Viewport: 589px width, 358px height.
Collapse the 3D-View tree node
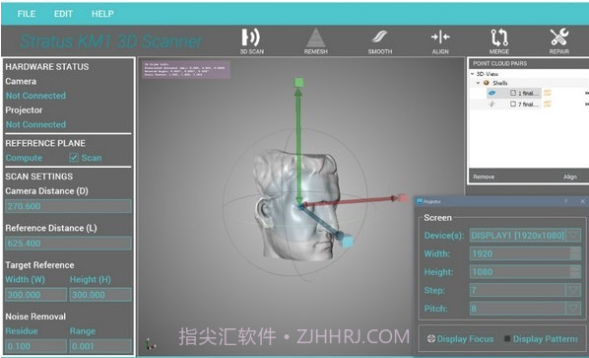click(x=473, y=74)
